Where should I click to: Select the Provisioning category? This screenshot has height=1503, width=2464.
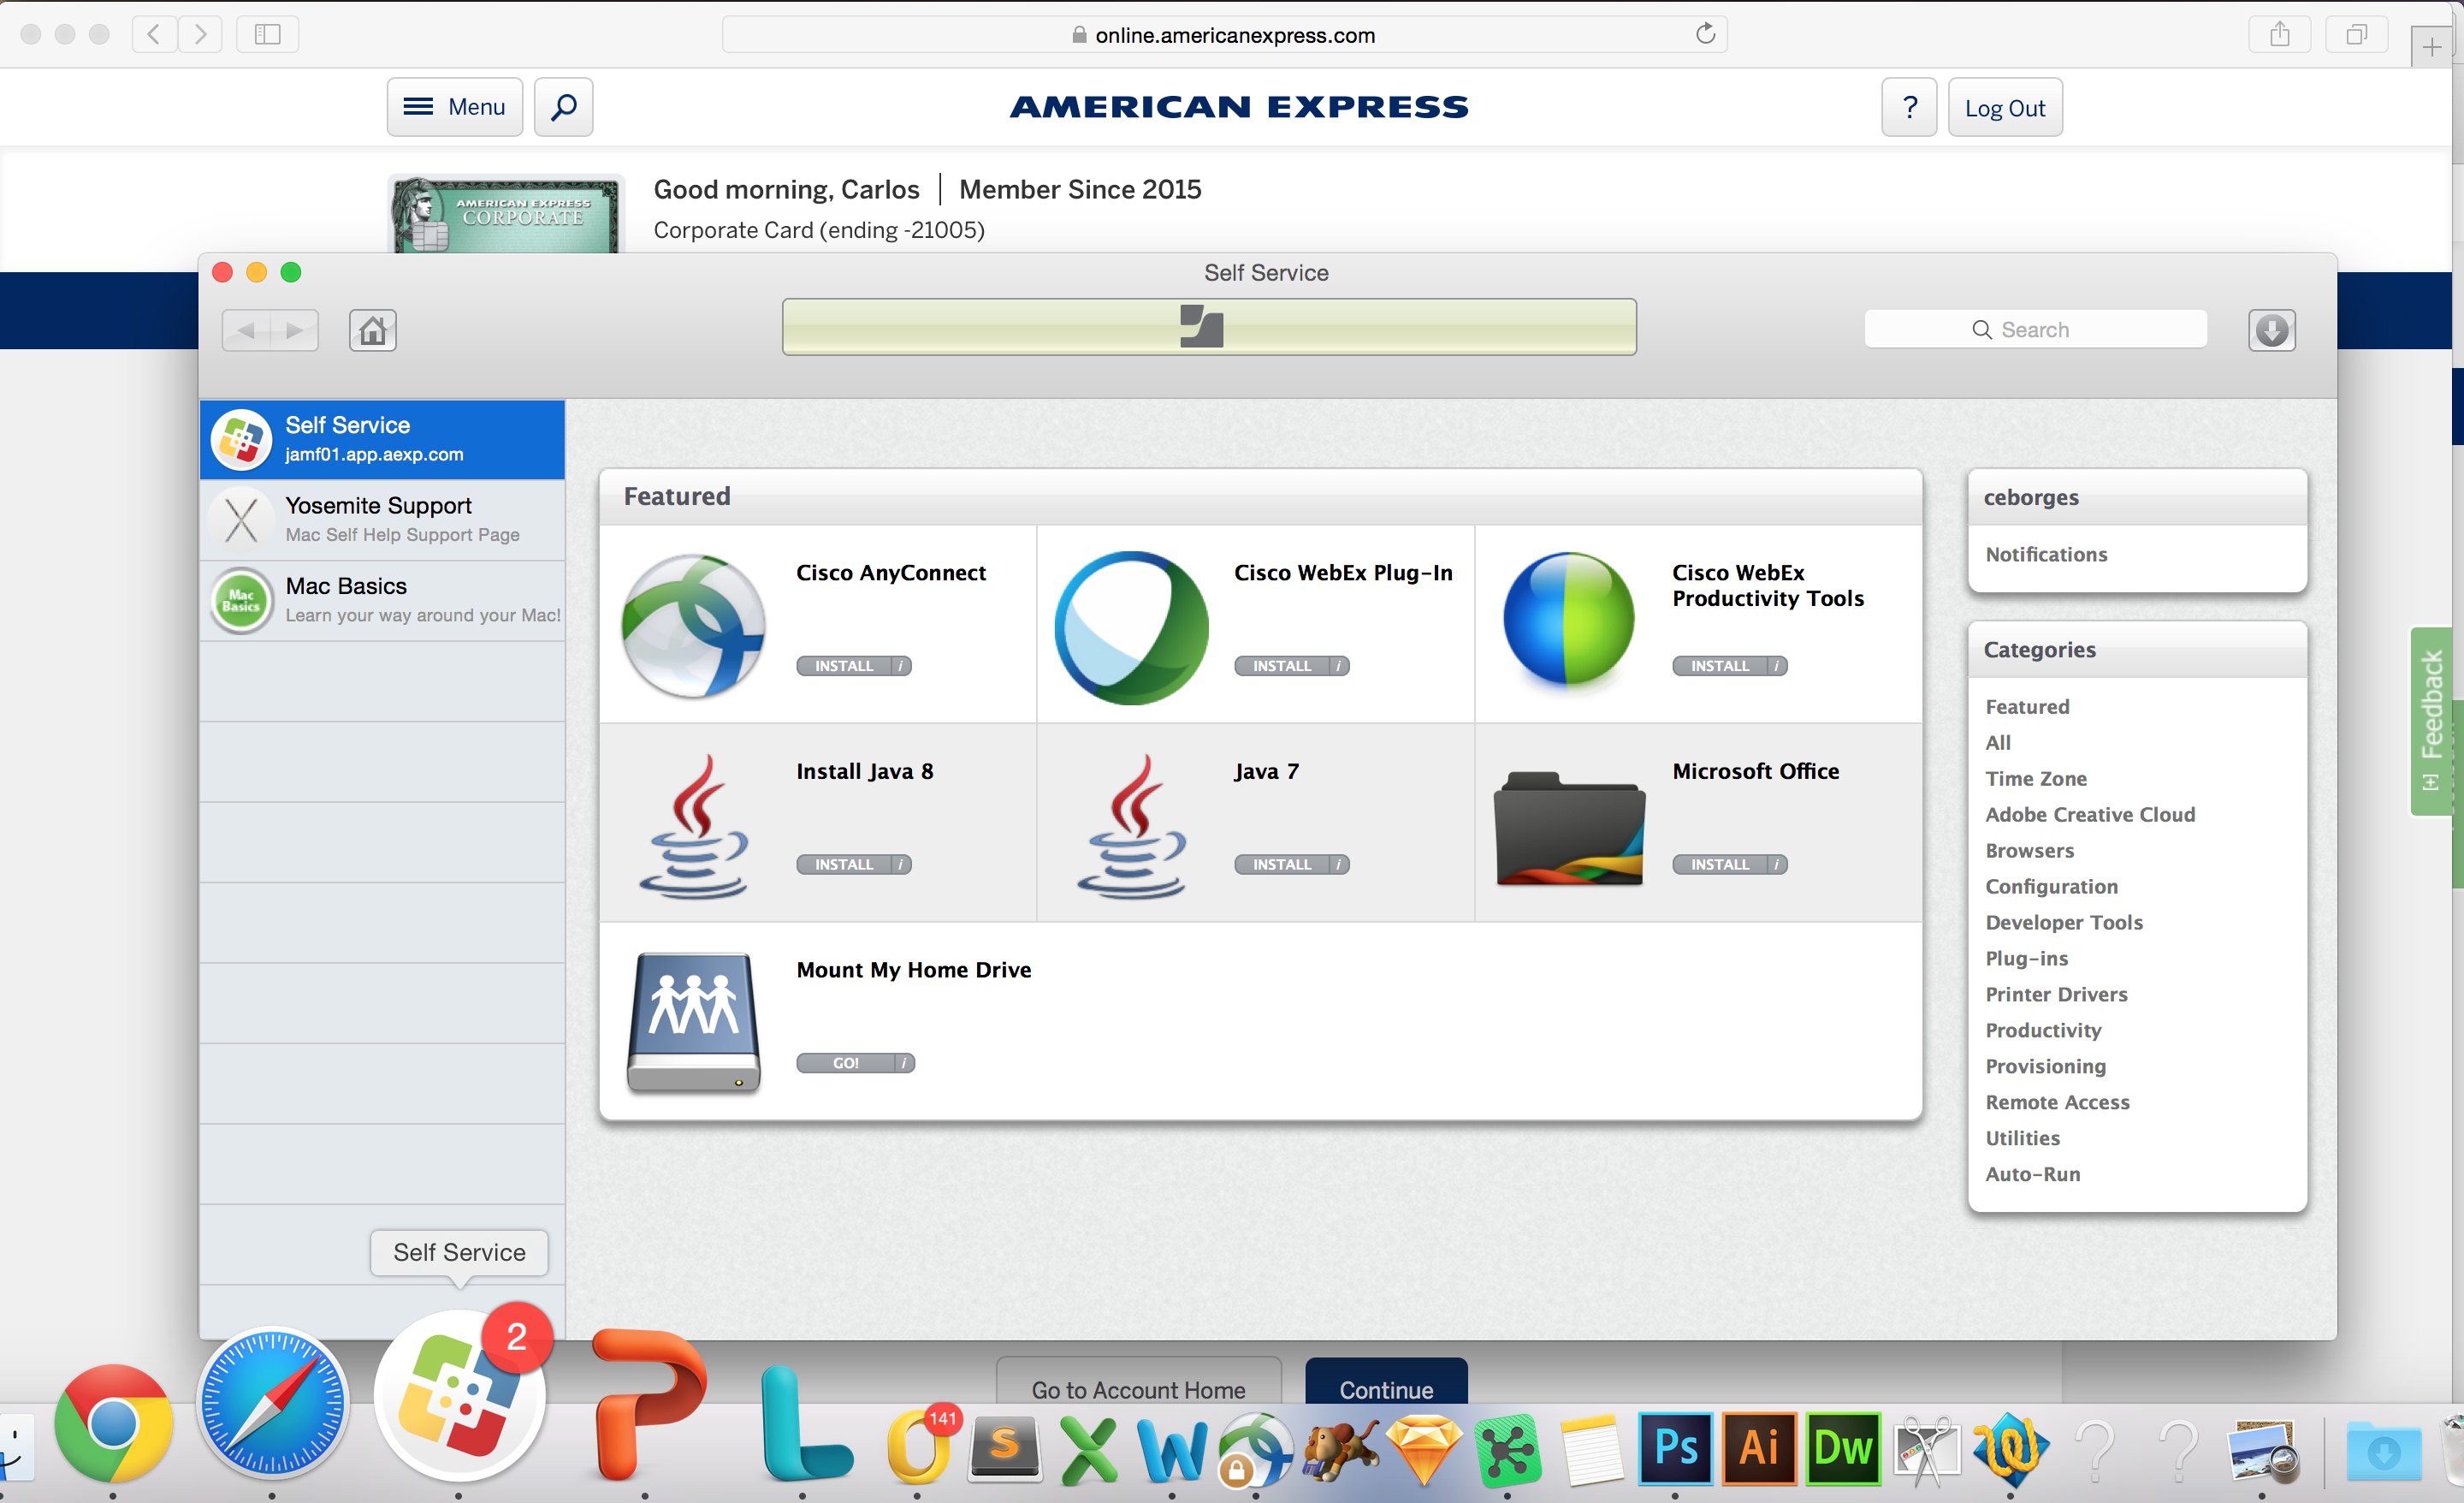2046,1066
